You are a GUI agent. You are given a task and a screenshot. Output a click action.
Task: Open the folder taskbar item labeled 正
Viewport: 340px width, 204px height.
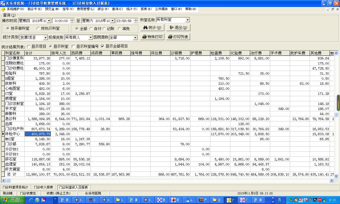click(217, 200)
